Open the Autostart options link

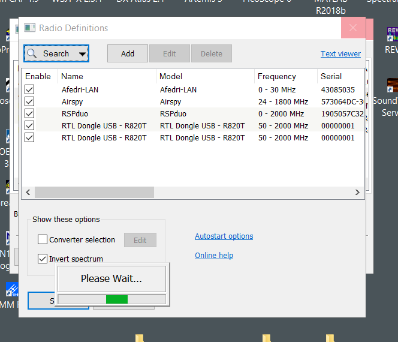pos(224,236)
